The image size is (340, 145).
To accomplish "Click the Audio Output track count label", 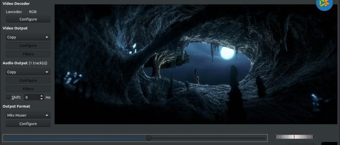I will [x=38, y=63].
